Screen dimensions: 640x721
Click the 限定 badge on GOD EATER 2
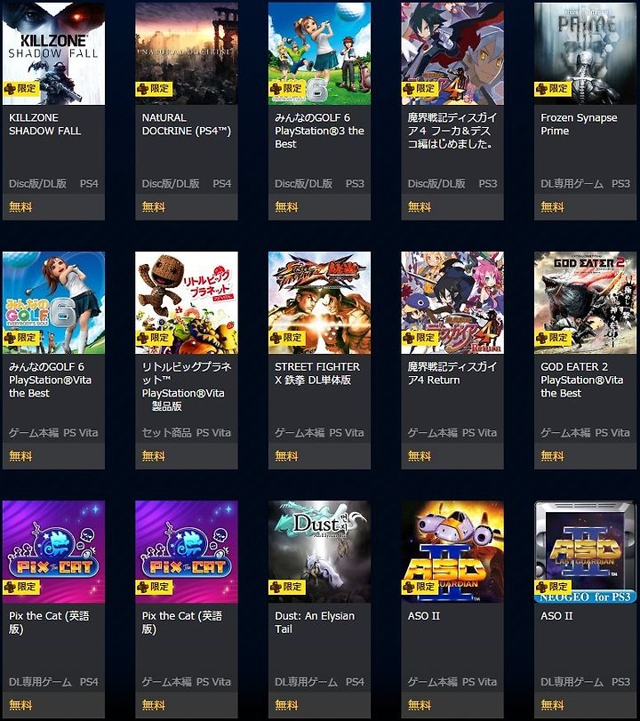(553, 338)
